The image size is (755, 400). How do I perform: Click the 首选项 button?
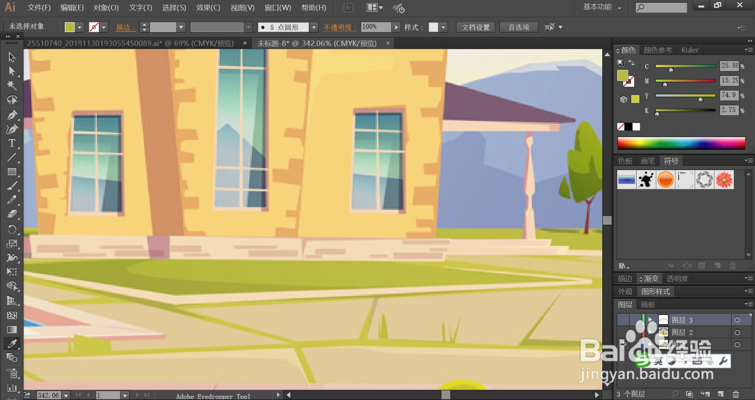(519, 27)
